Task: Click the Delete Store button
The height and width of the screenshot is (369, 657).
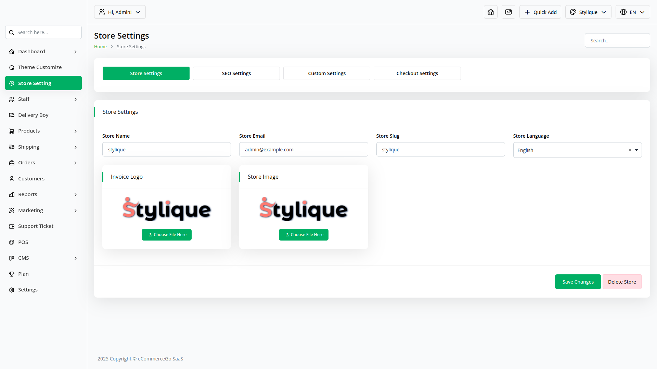Action: pos(622,282)
